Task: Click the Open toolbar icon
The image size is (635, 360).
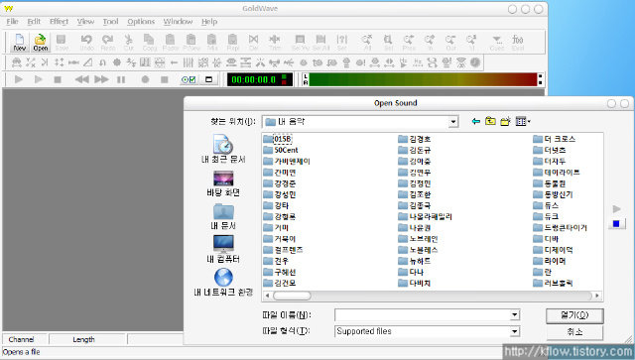Action: (40, 43)
